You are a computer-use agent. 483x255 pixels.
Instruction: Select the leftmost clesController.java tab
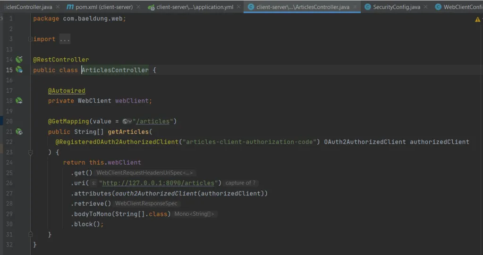tap(29, 7)
